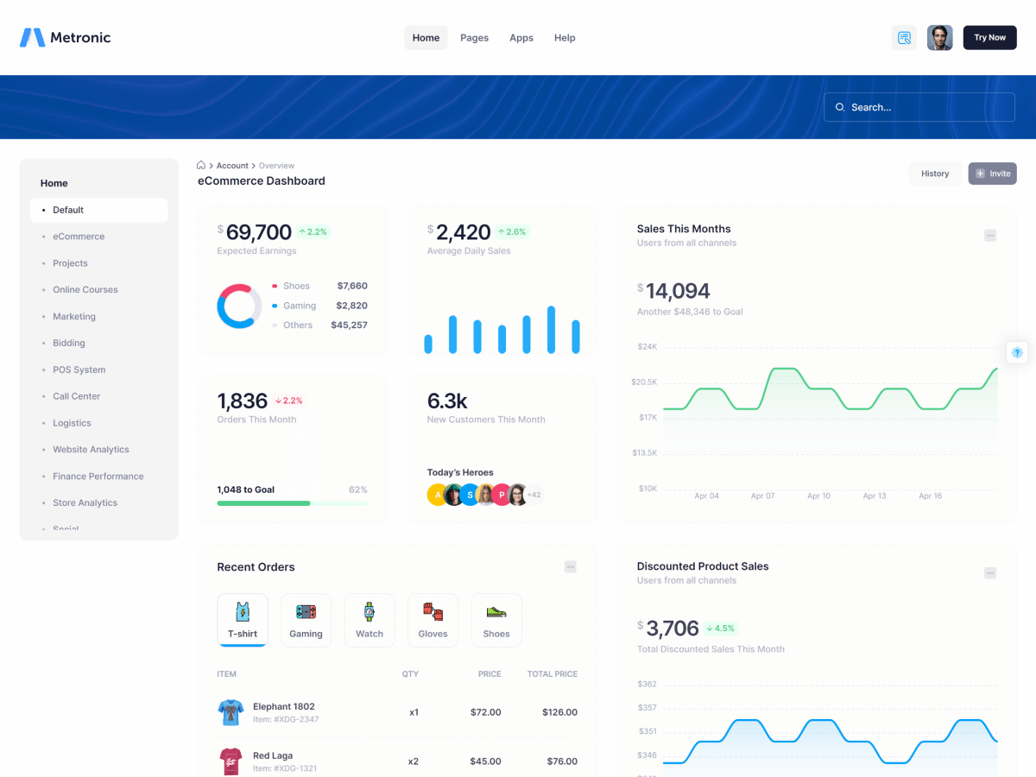Open Website Analytics in sidebar
1036x777 pixels.
coord(91,450)
